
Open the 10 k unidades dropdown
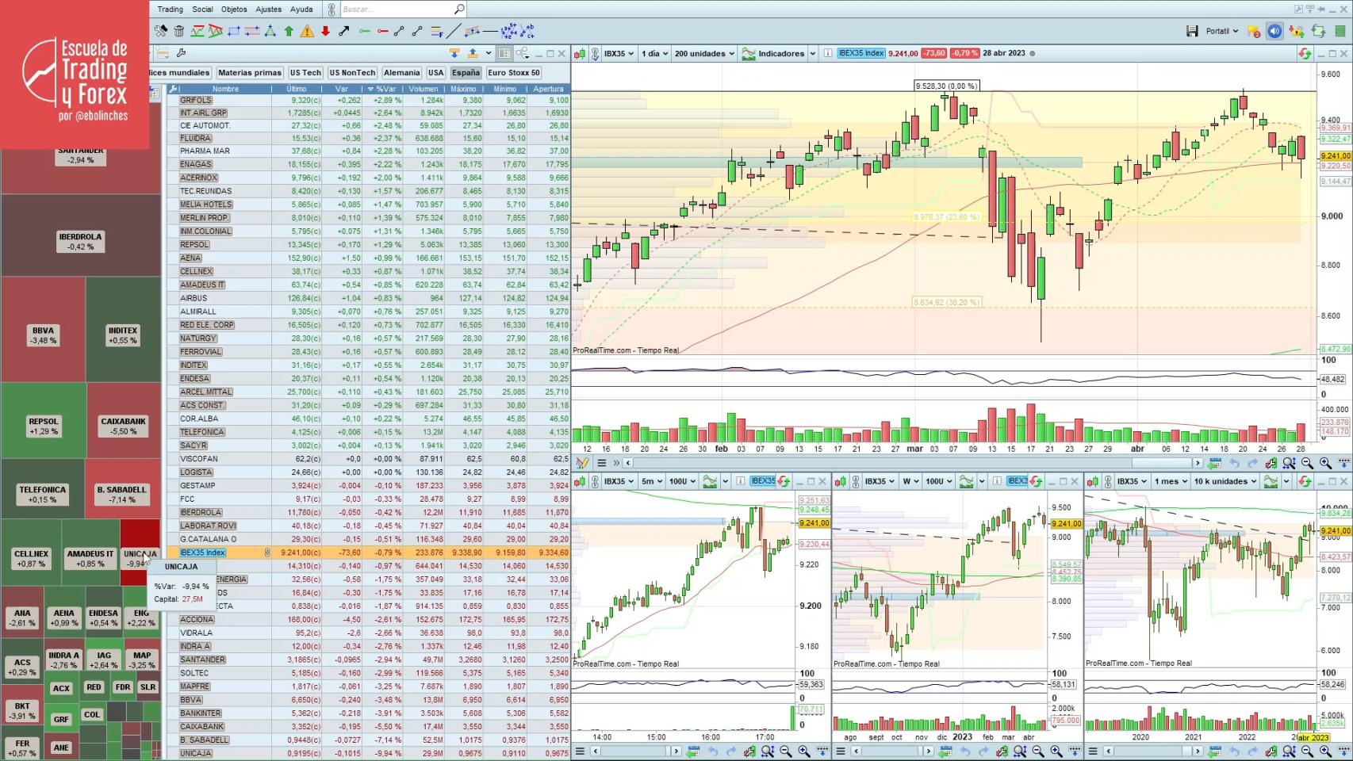(x=1225, y=481)
